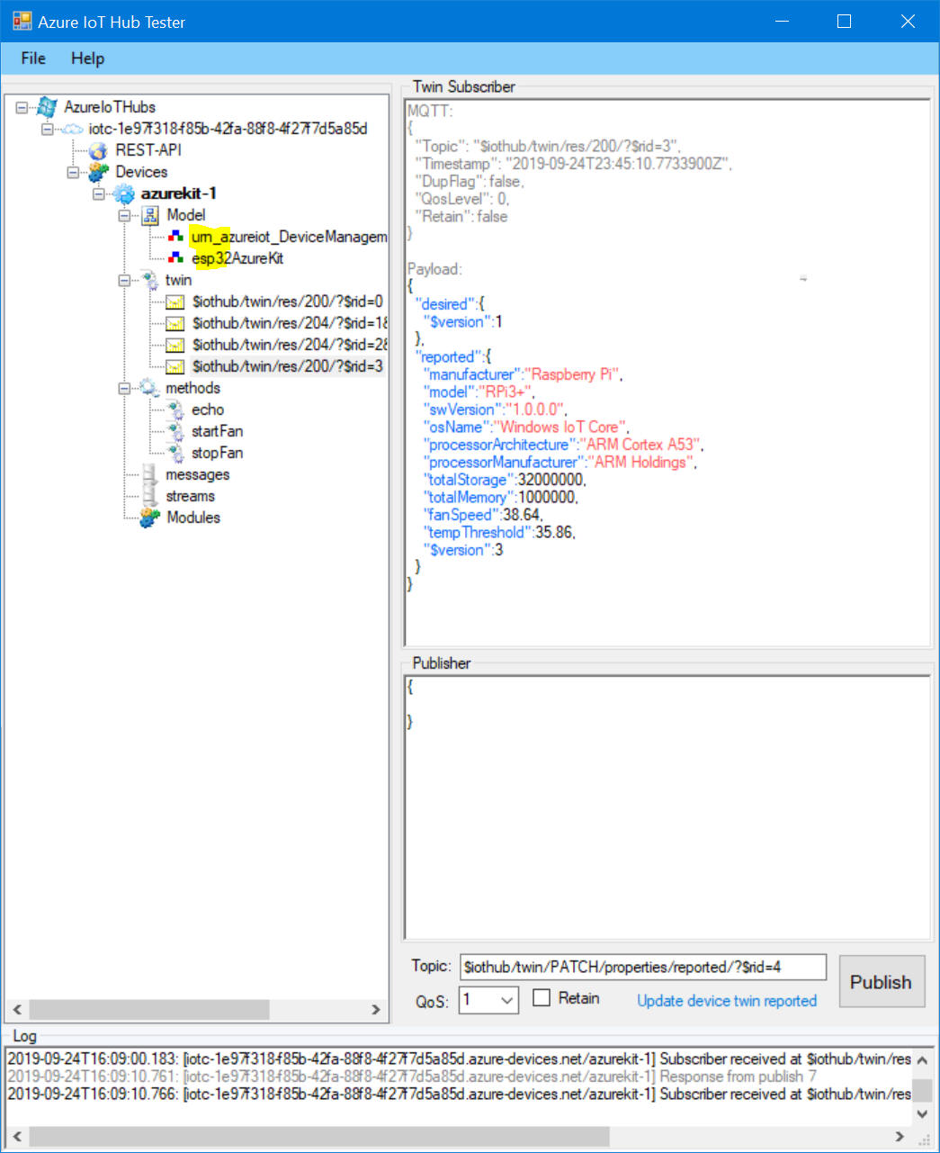The height and width of the screenshot is (1153, 940).
Task: Collapse the Devices node
Action: [74, 172]
